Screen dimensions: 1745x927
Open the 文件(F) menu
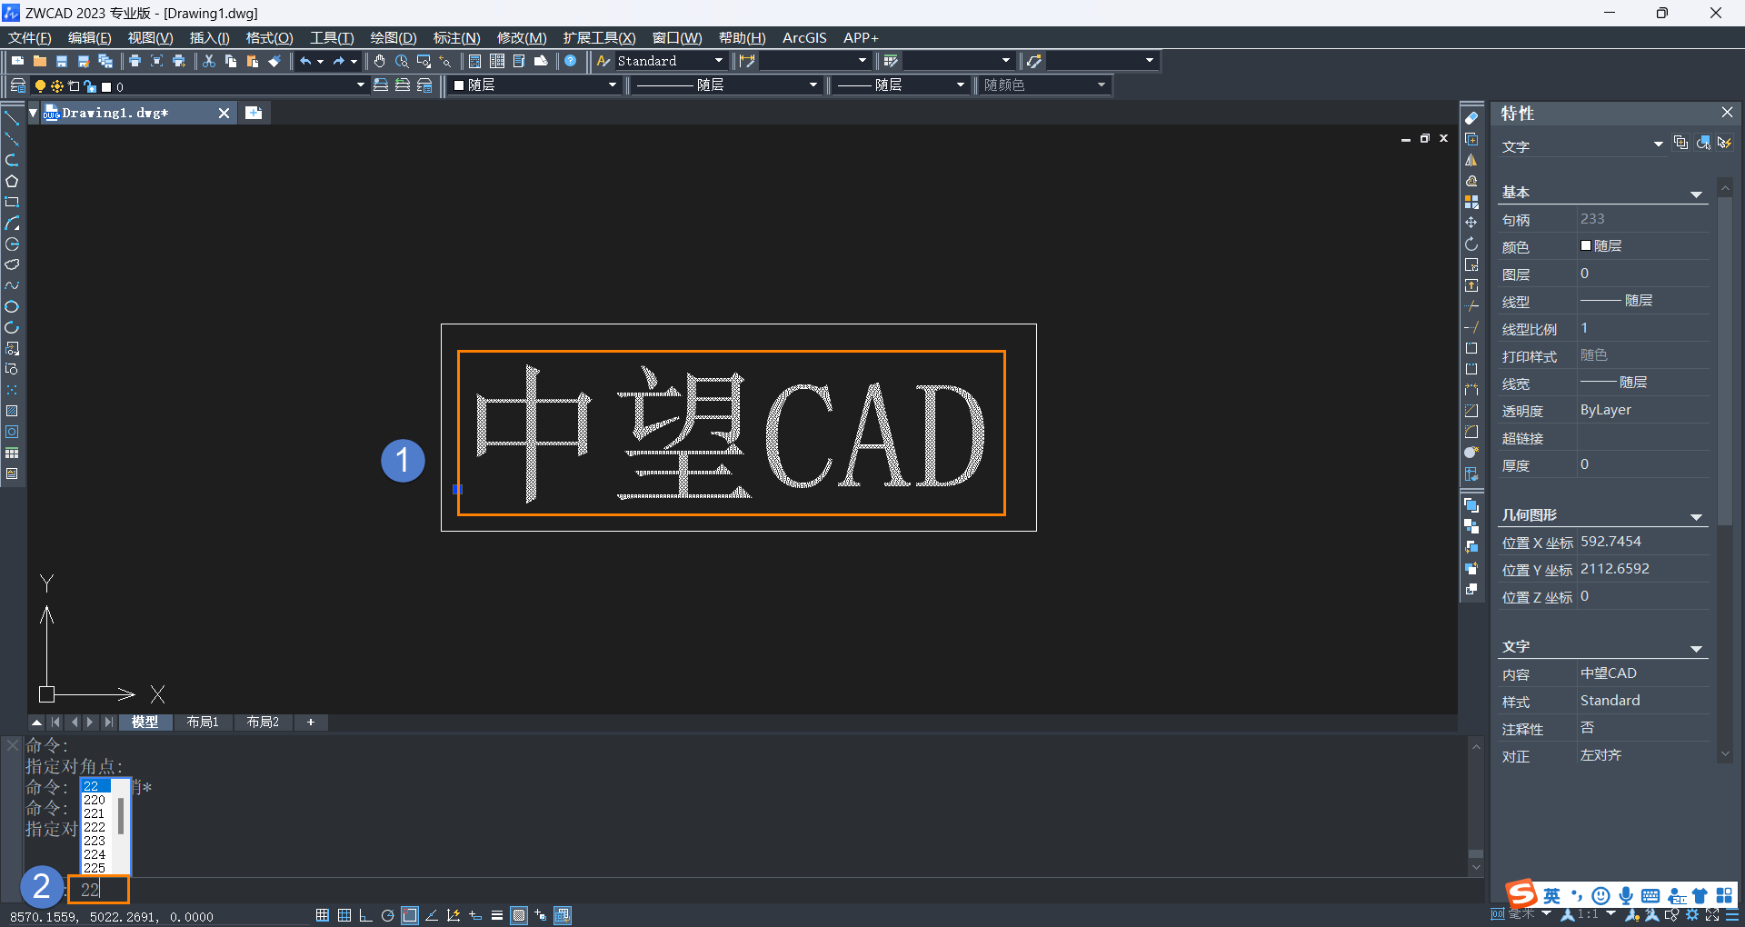[x=30, y=37]
